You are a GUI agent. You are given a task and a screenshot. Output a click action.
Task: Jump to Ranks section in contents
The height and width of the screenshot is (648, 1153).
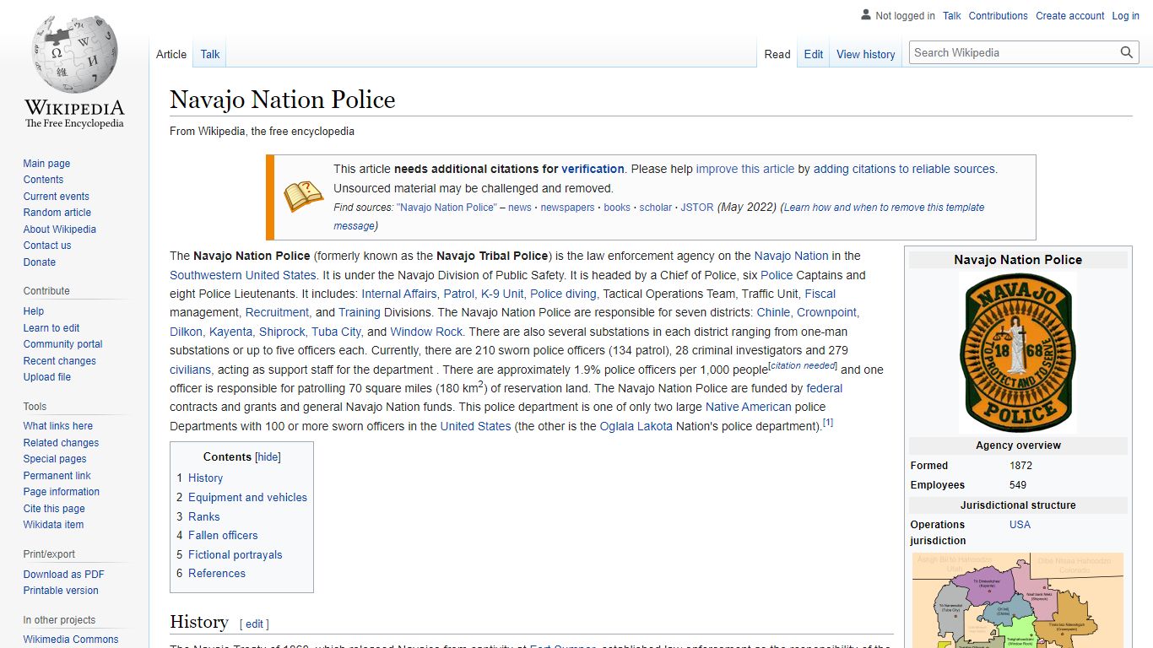coord(203,516)
